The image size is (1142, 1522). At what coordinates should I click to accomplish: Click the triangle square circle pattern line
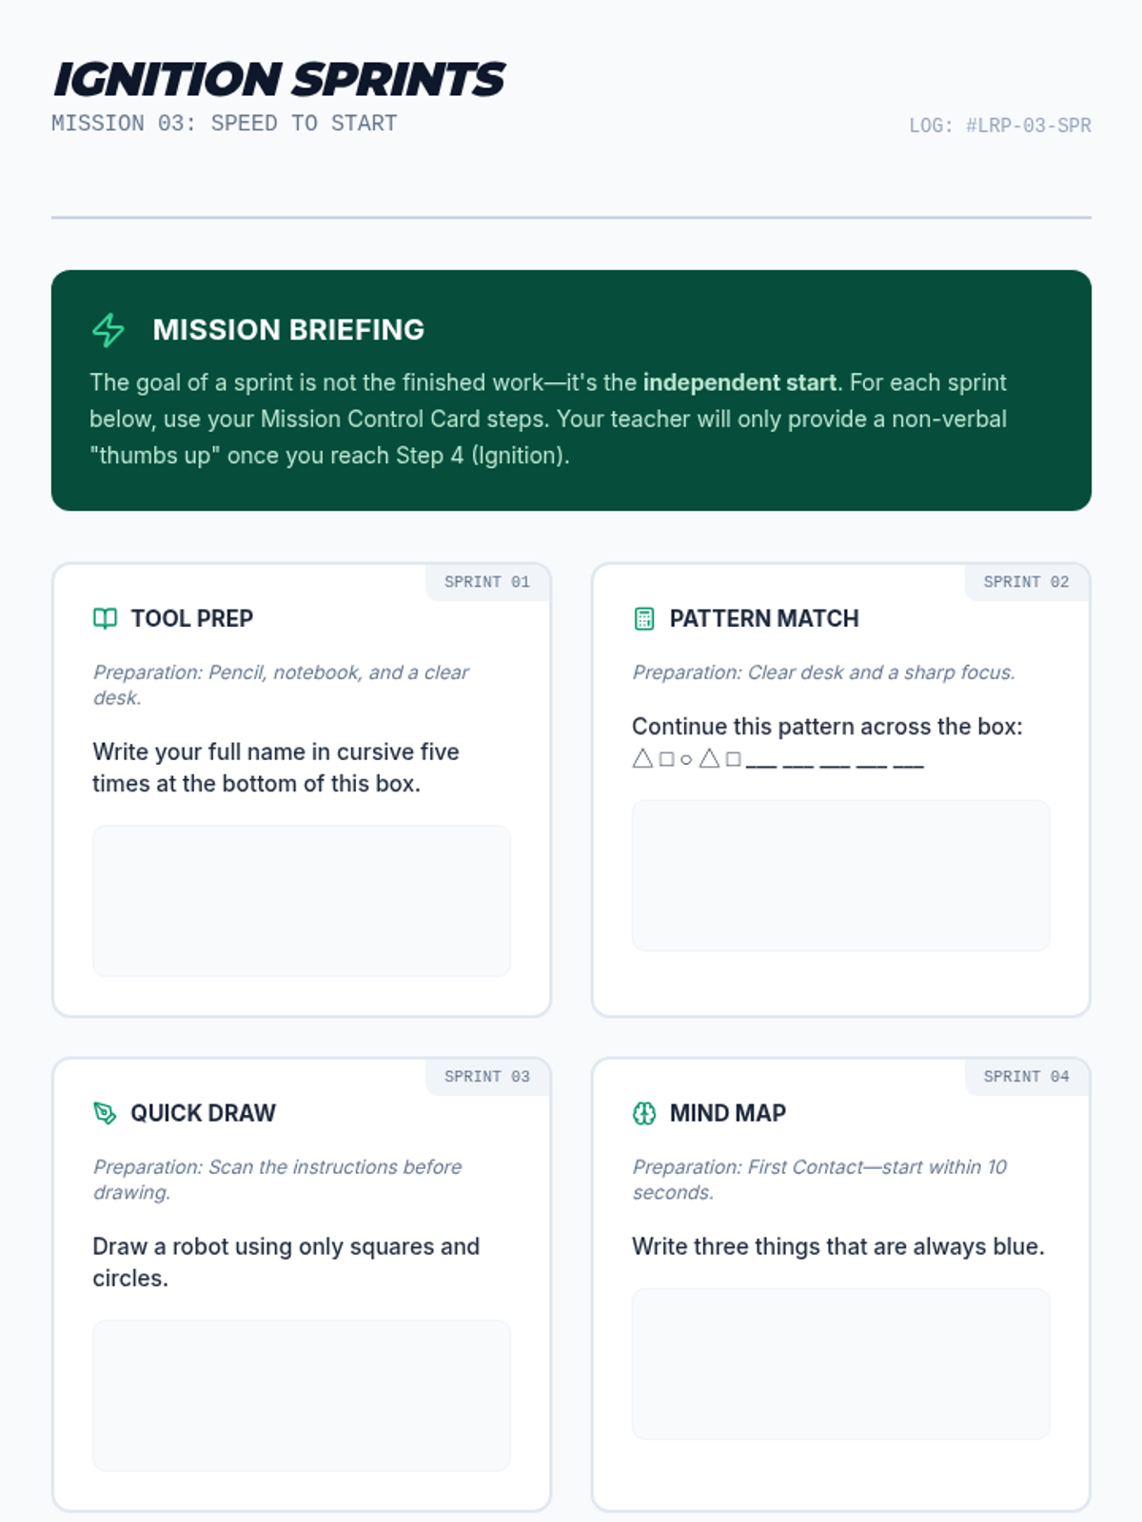click(x=778, y=759)
